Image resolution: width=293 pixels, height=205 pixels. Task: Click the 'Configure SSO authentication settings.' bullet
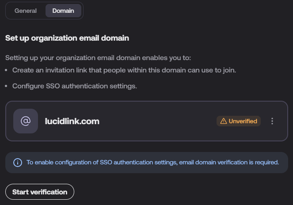(x=75, y=86)
